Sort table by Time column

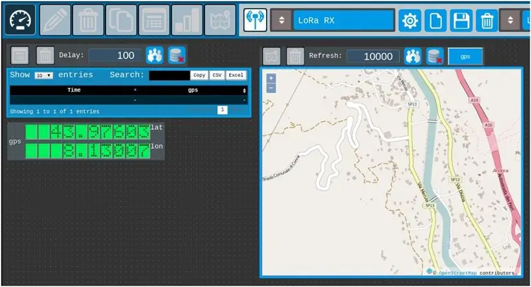pos(74,90)
